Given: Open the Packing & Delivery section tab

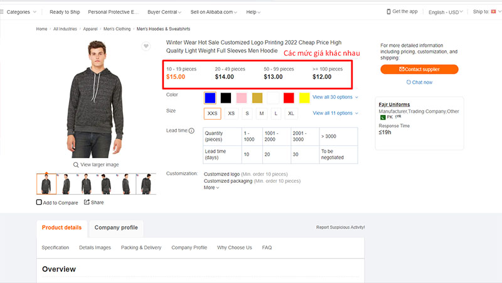Looking at the screenshot, I should tap(141, 247).
